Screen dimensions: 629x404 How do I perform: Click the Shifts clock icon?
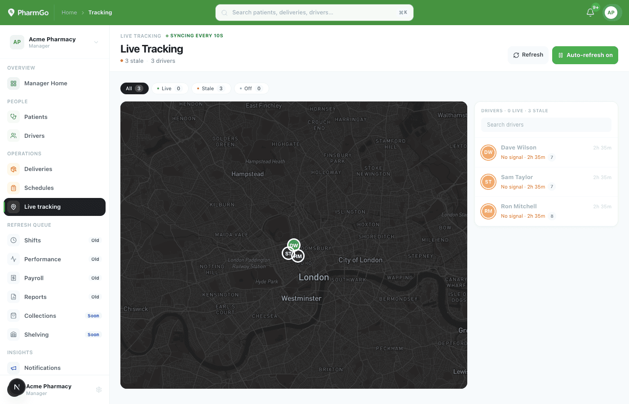[x=13, y=241]
